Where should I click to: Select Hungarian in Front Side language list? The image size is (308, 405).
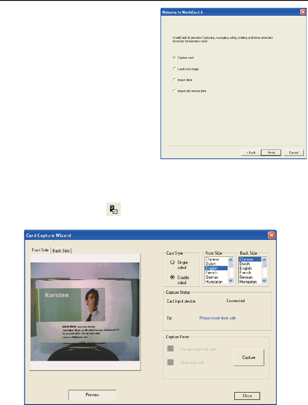click(x=216, y=281)
